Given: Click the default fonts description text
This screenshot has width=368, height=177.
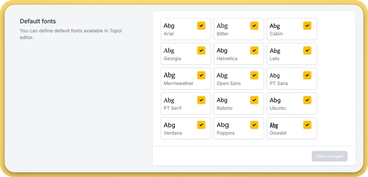Looking at the screenshot, I should (71, 34).
